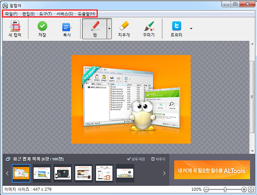
Task: Click 이미지 사이즈 : 447 x 279 status text
Action: click(28, 189)
